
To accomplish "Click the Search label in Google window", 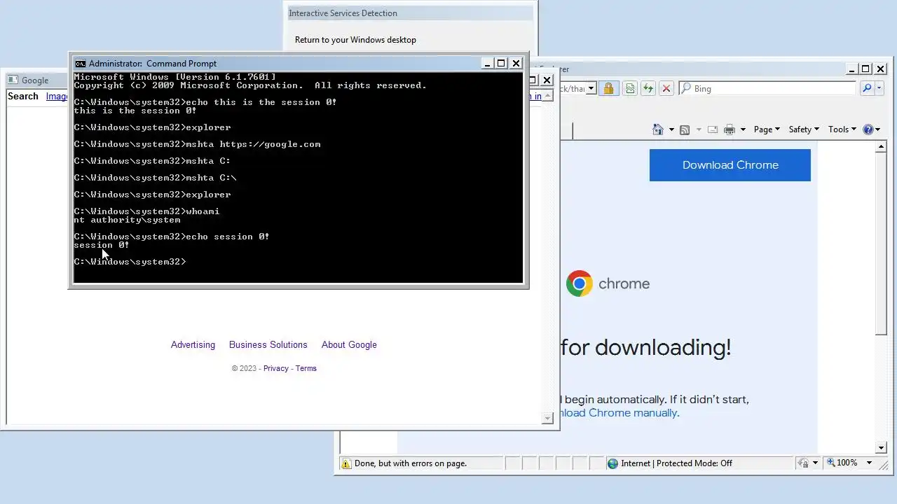I will (x=23, y=97).
